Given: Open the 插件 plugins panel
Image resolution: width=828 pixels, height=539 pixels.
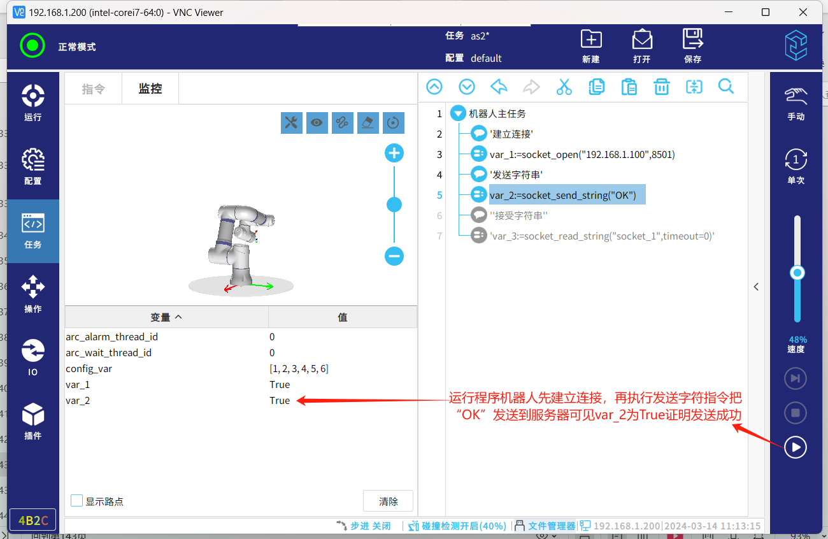Looking at the screenshot, I should pos(32,422).
